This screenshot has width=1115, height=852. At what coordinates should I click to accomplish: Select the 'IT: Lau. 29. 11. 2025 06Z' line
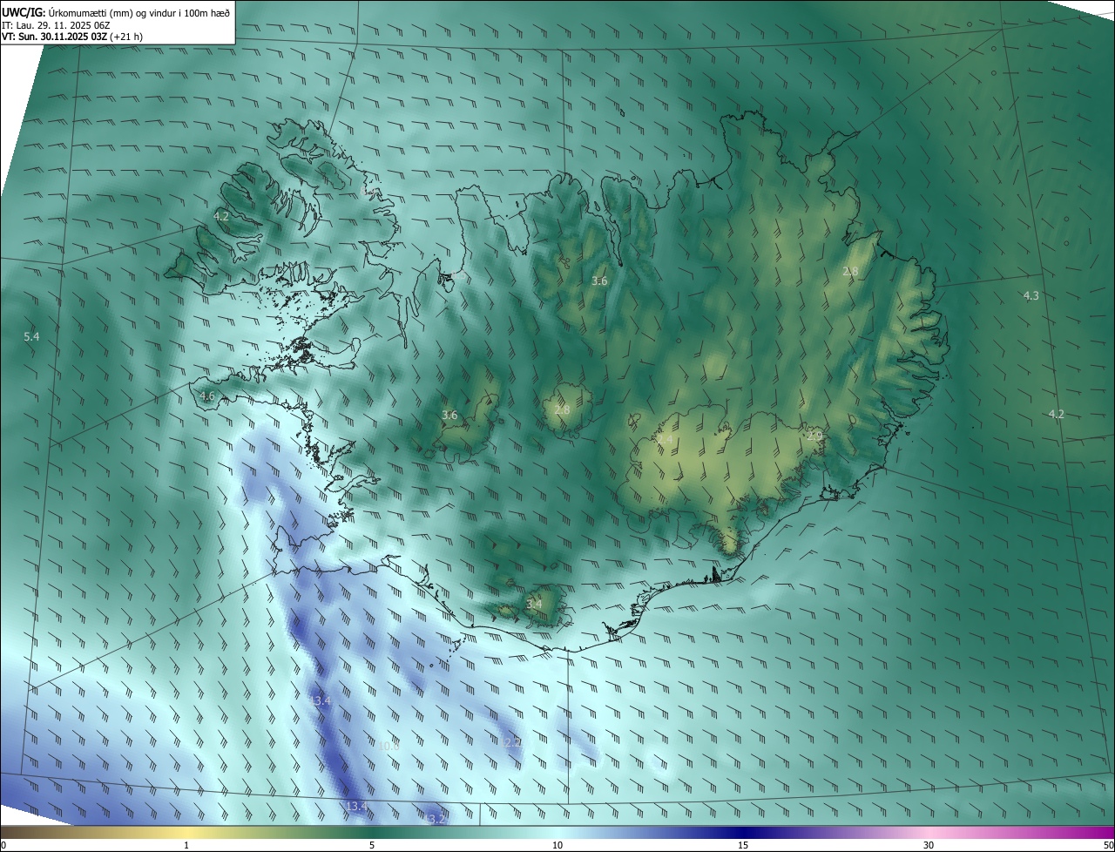[54, 25]
